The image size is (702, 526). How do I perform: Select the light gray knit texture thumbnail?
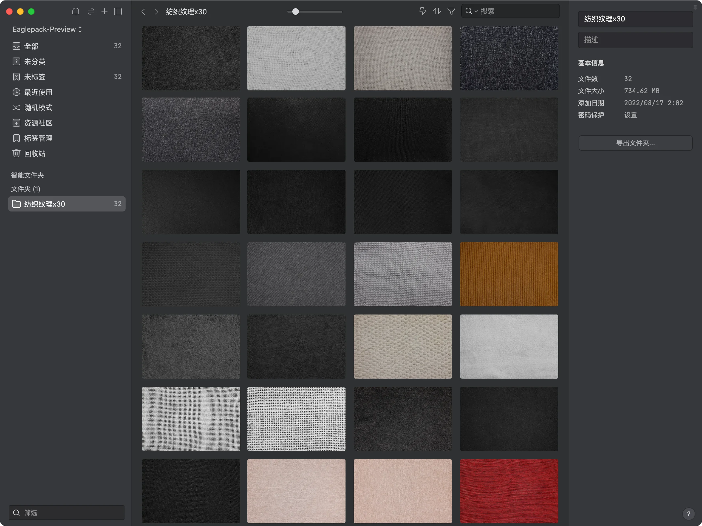(x=403, y=274)
